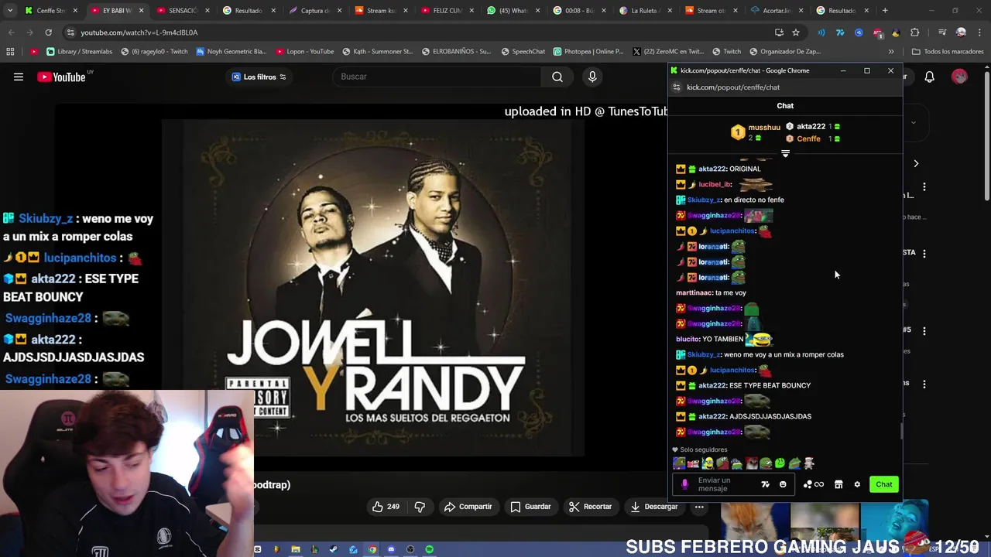The height and width of the screenshot is (557, 991).
Task: Open Chrome media control button
Action: coord(942,32)
